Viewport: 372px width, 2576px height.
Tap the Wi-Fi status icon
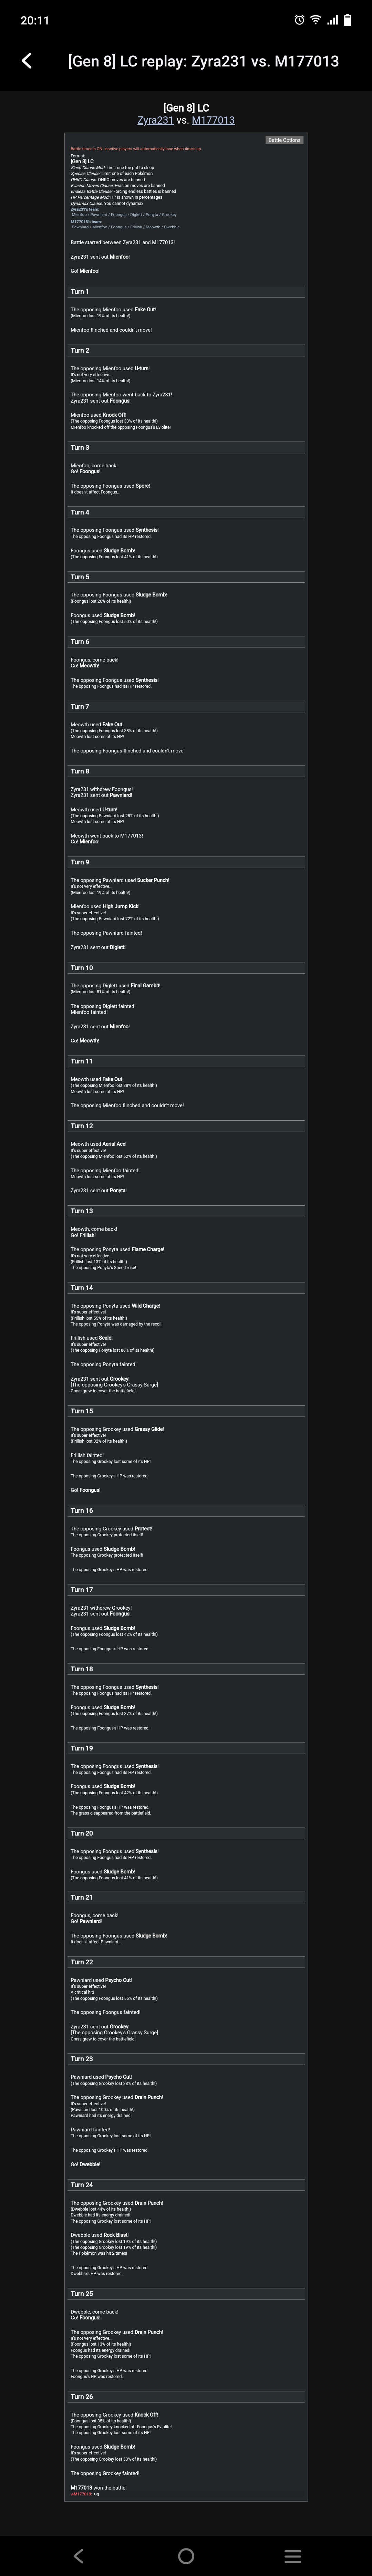pos(315,20)
